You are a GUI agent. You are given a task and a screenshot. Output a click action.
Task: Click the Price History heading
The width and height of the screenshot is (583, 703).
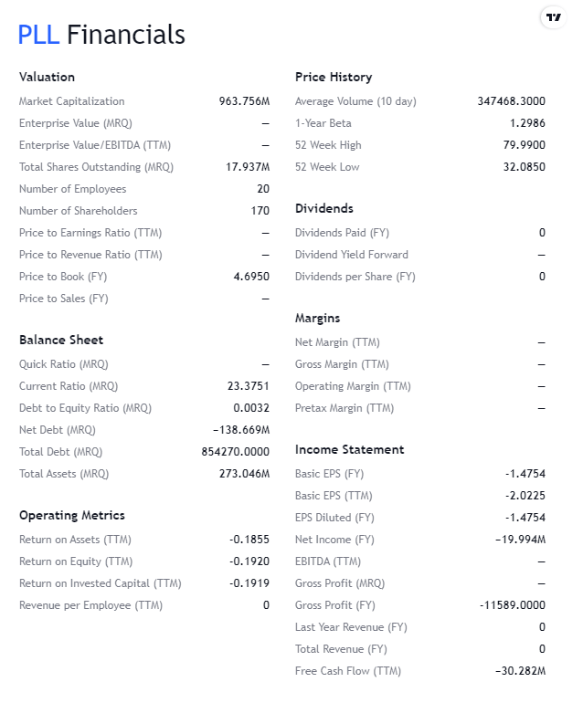point(334,77)
